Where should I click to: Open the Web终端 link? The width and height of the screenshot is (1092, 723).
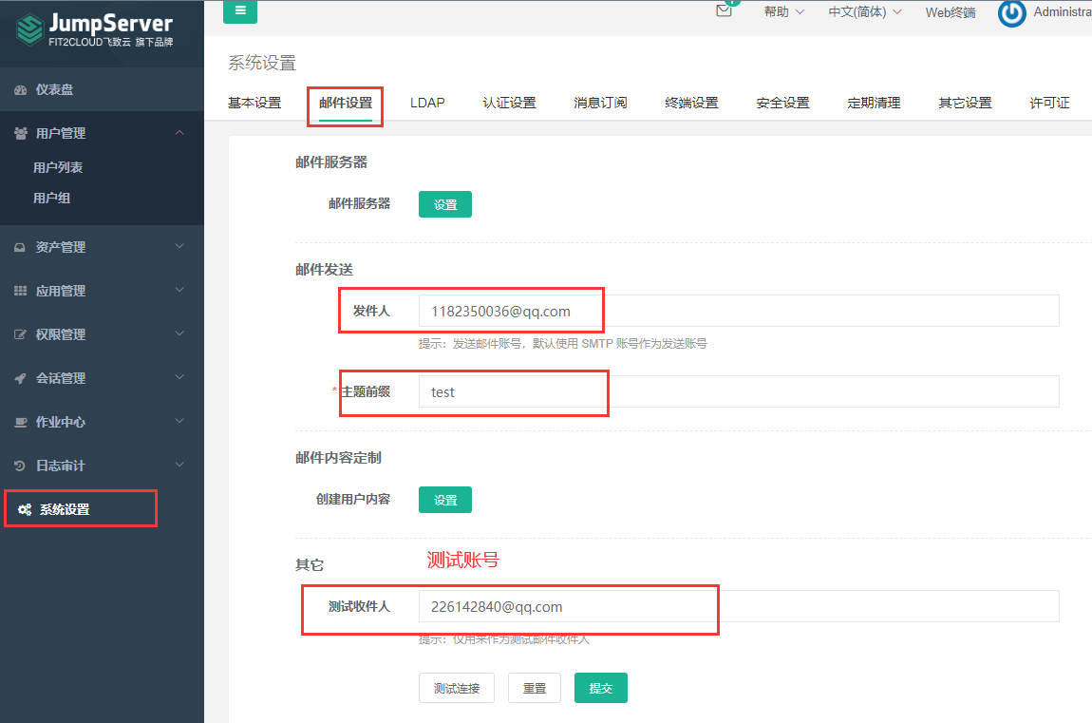coord(950,12)
